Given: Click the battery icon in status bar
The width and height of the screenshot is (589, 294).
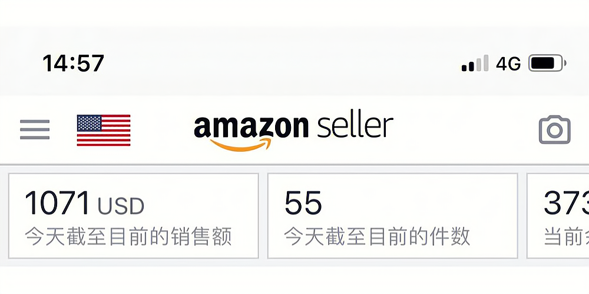Looking at the screenshot, I should (547, 63).
